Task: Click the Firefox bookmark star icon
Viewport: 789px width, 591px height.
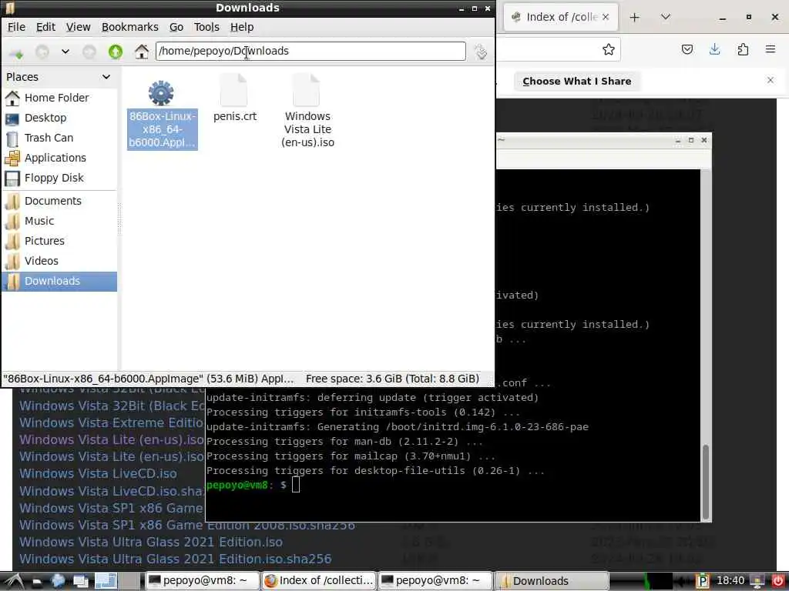Action: [x=609, y=49]
